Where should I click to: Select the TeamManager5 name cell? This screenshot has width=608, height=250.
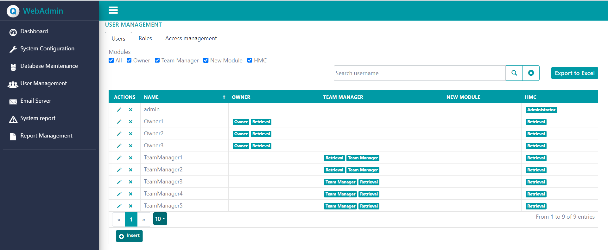coord(184,206)
